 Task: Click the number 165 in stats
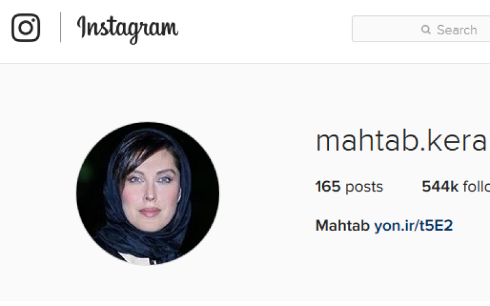328,187
